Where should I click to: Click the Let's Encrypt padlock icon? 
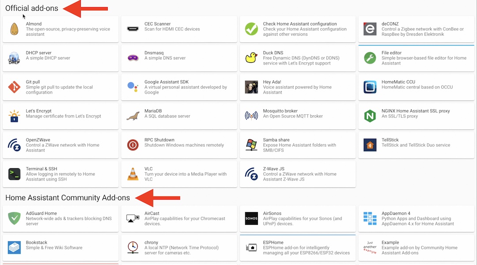14,116
